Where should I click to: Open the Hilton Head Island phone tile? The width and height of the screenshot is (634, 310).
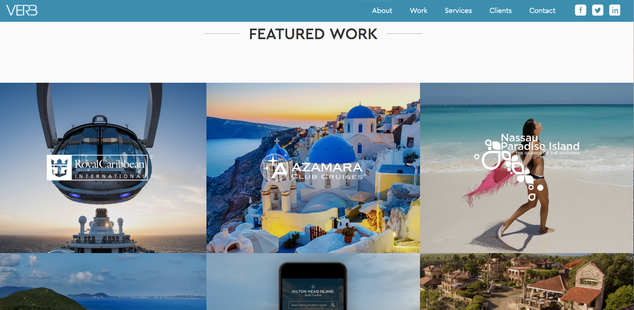click(313, 282)
